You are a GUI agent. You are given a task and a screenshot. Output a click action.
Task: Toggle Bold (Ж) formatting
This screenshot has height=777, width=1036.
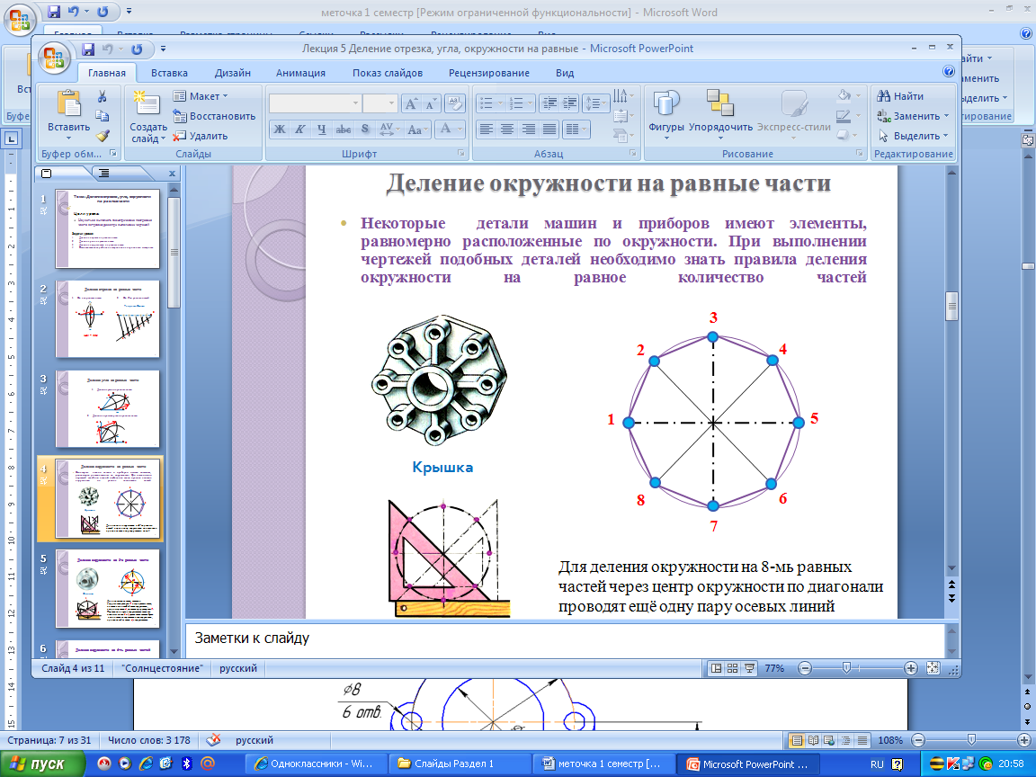coord(280,129)
